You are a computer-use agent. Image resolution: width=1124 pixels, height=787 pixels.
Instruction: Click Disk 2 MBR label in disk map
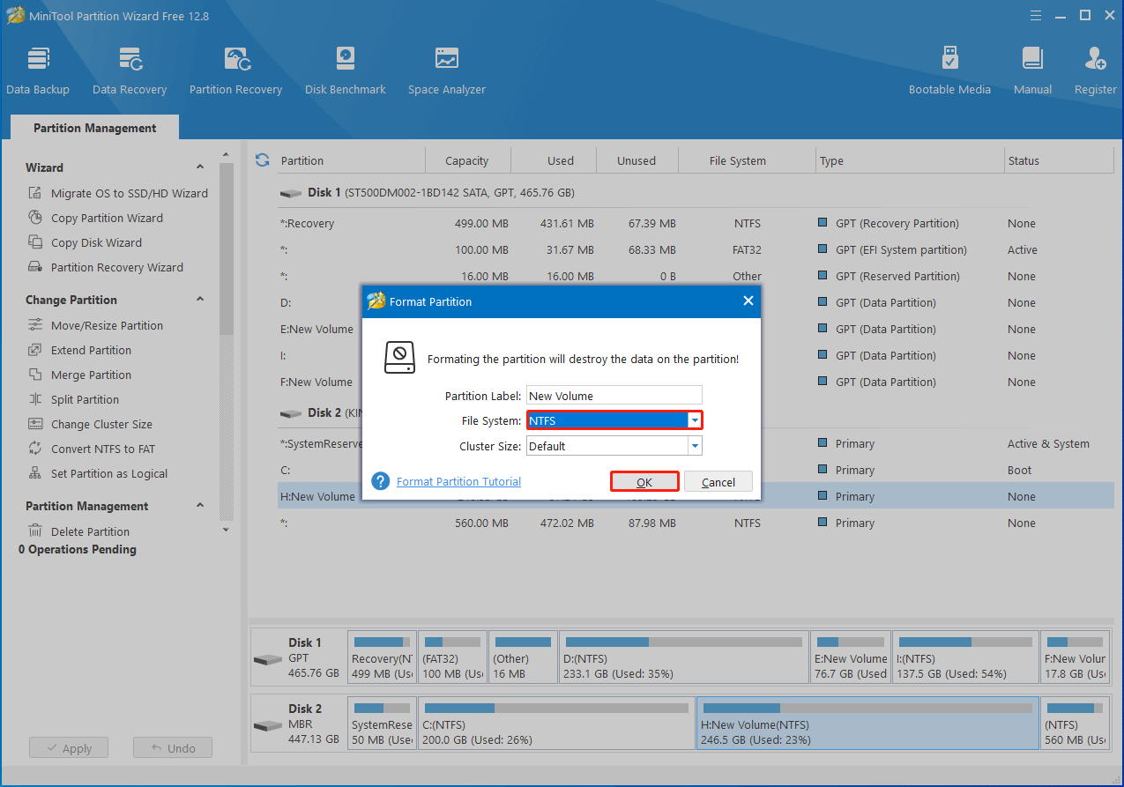pyautogui.click(x=298, y=723)
